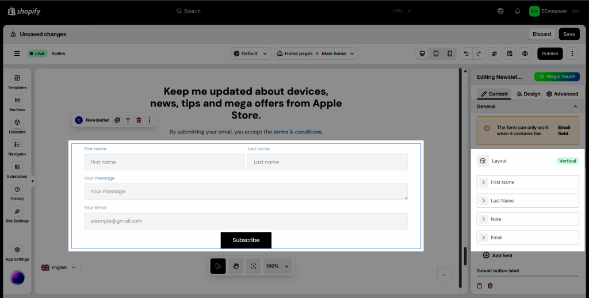Switch to tablet device preview
This screenshot has height=298, width=589.
pyautogui.click(x=436, y=54)
